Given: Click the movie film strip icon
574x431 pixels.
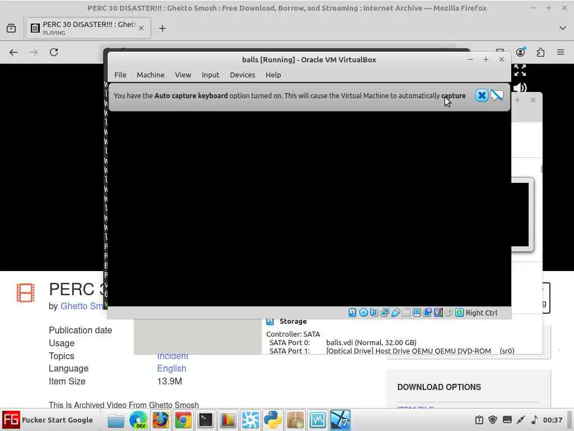Looking at the screenshot, I should click(x=26, y=293).
